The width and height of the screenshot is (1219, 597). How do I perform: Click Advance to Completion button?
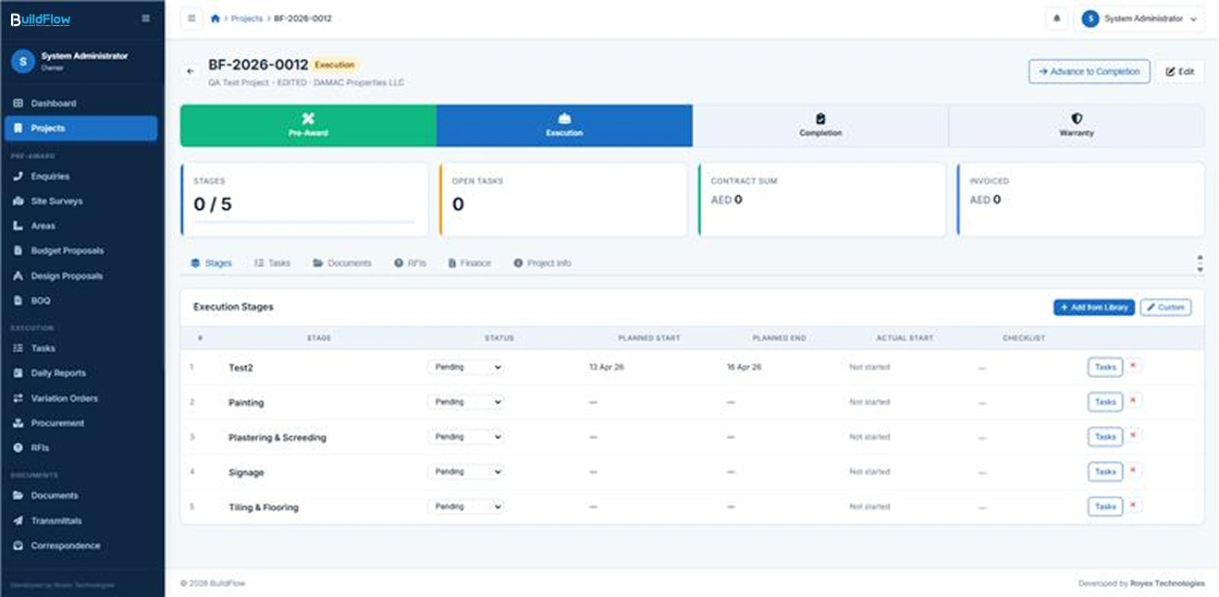pyautogui.click(x=1089, y=71)
